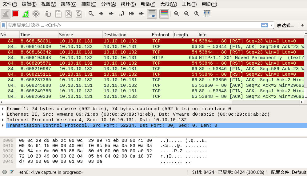The image size is (307, 176).
Task: Sort by Info column header
Action: tap(251, 35)
